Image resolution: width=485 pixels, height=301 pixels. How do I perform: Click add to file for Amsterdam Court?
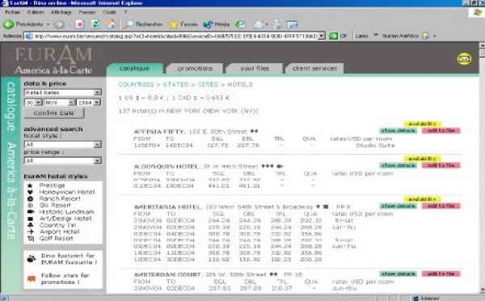pyautogui.click(x=441, y=273)
